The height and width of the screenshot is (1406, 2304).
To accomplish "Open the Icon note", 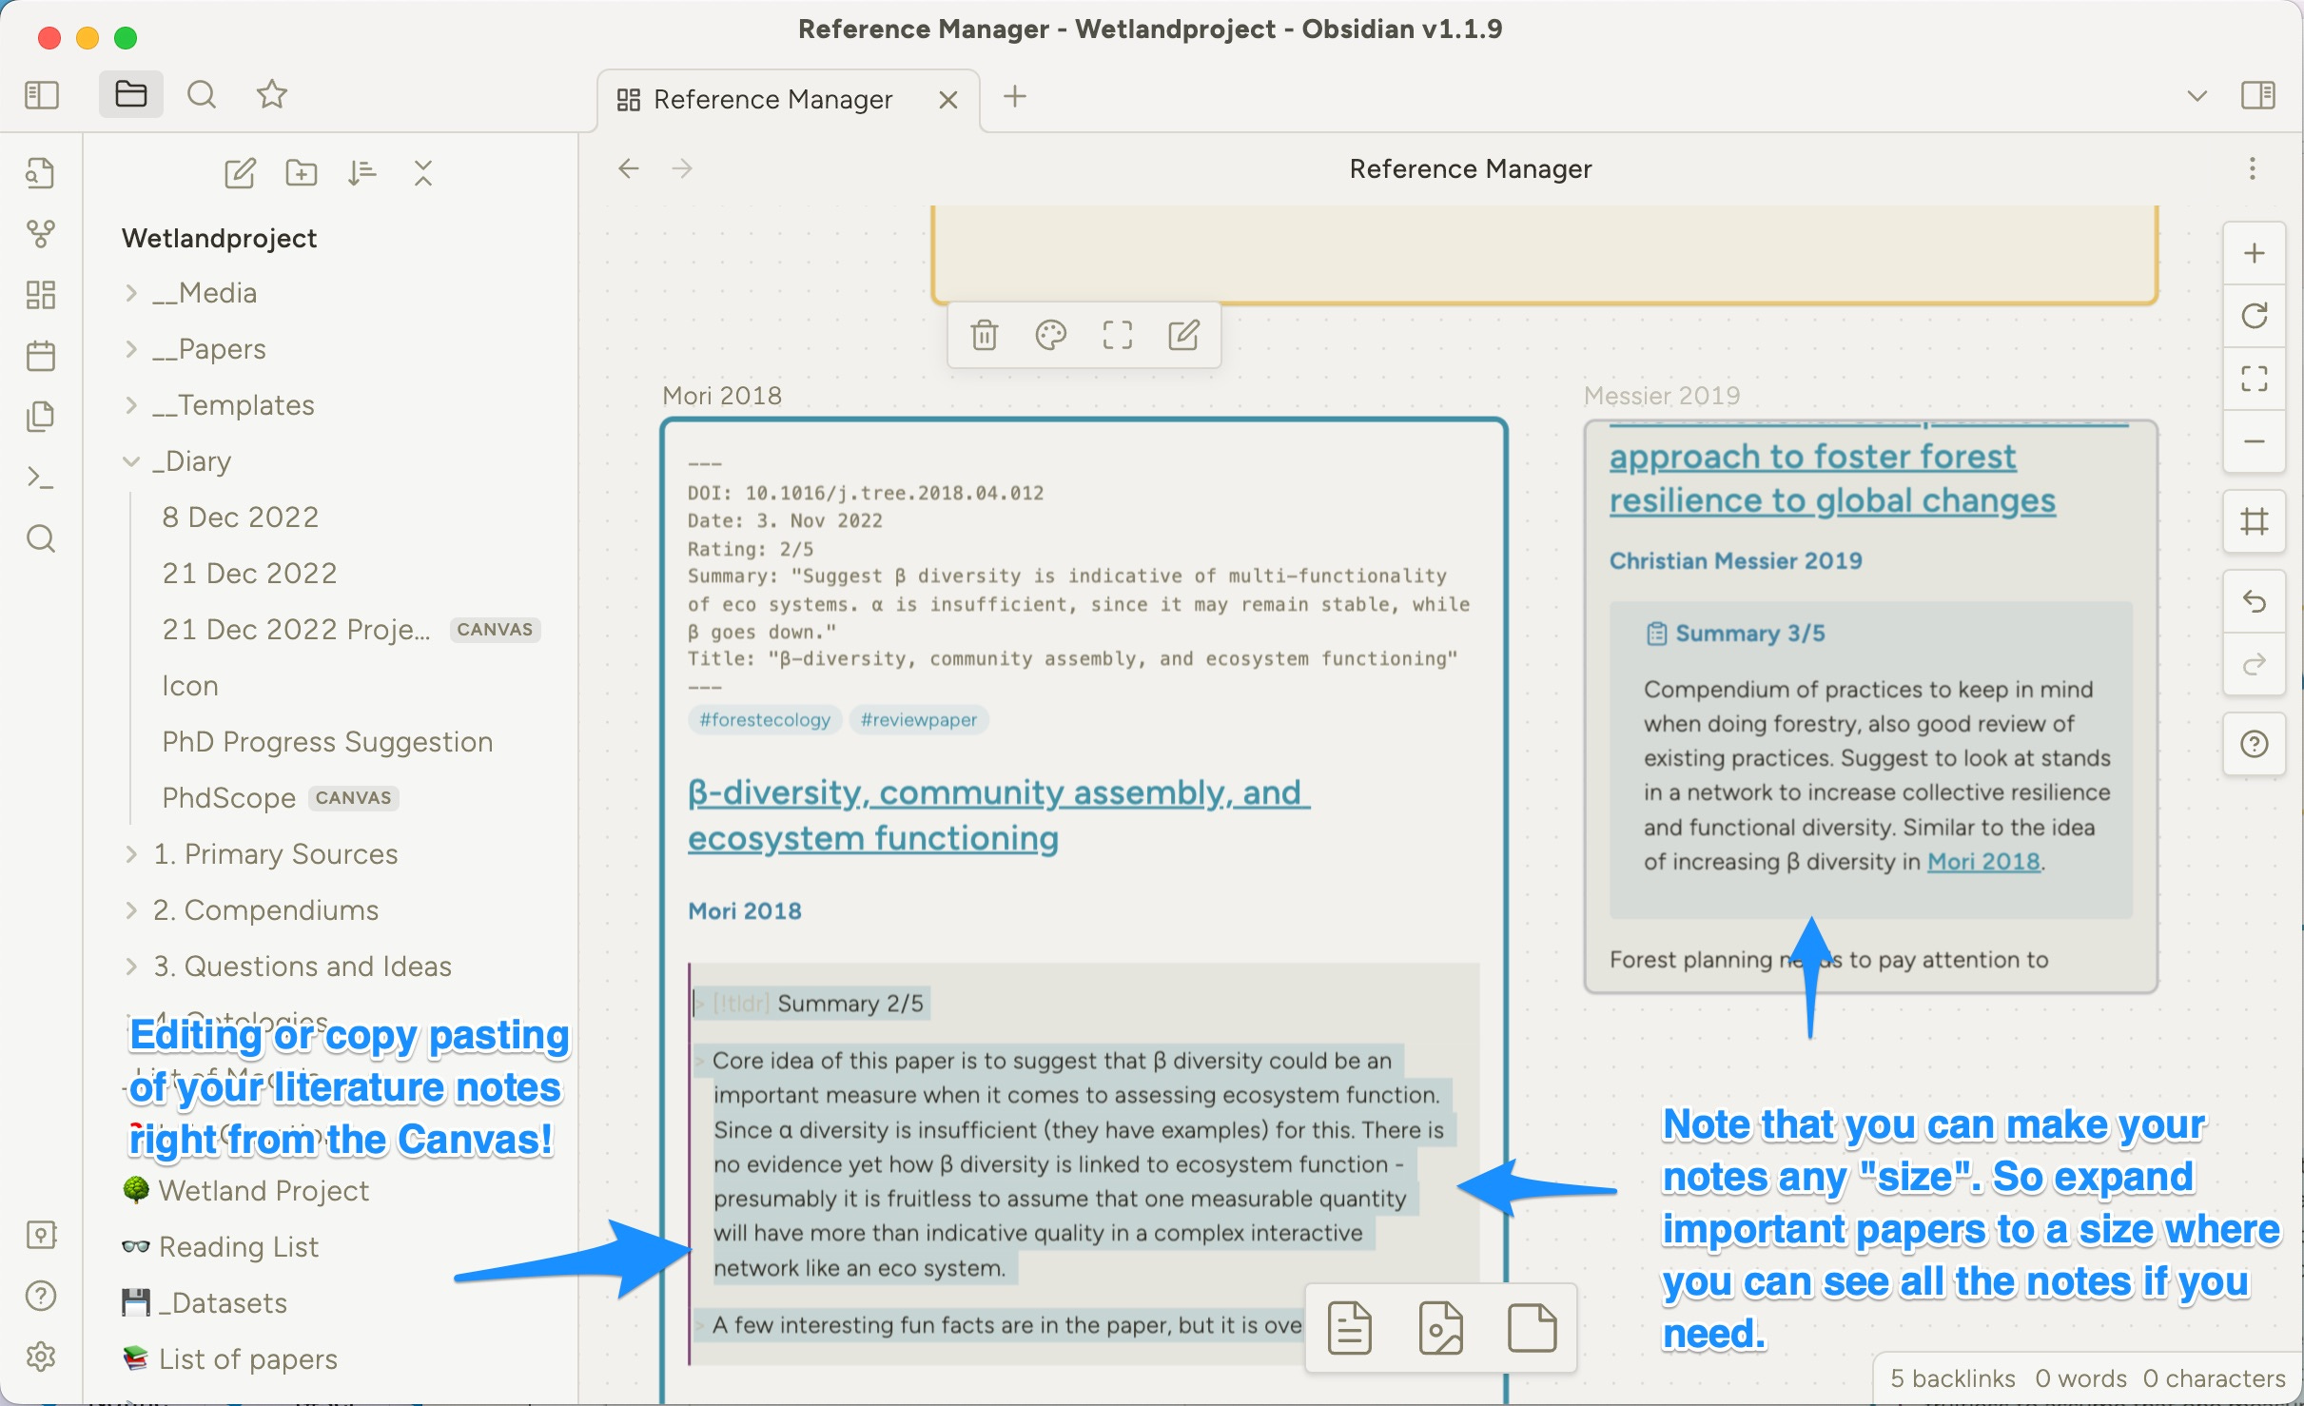I will pyautogui.click(x=190, y=686).
